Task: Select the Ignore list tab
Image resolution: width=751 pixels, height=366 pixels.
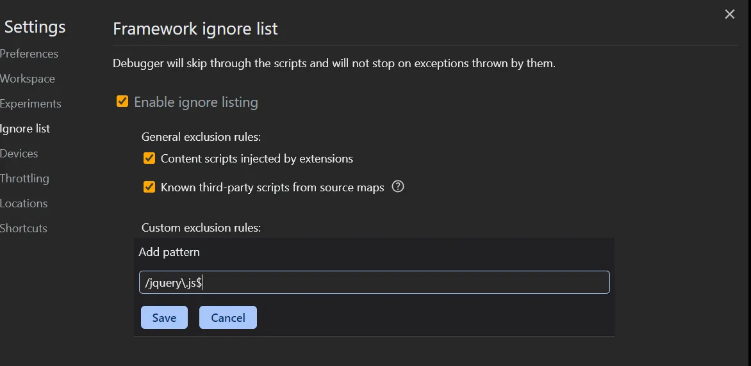Action: (25, 129)
